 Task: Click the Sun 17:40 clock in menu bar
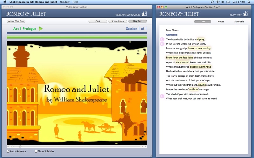238,2
